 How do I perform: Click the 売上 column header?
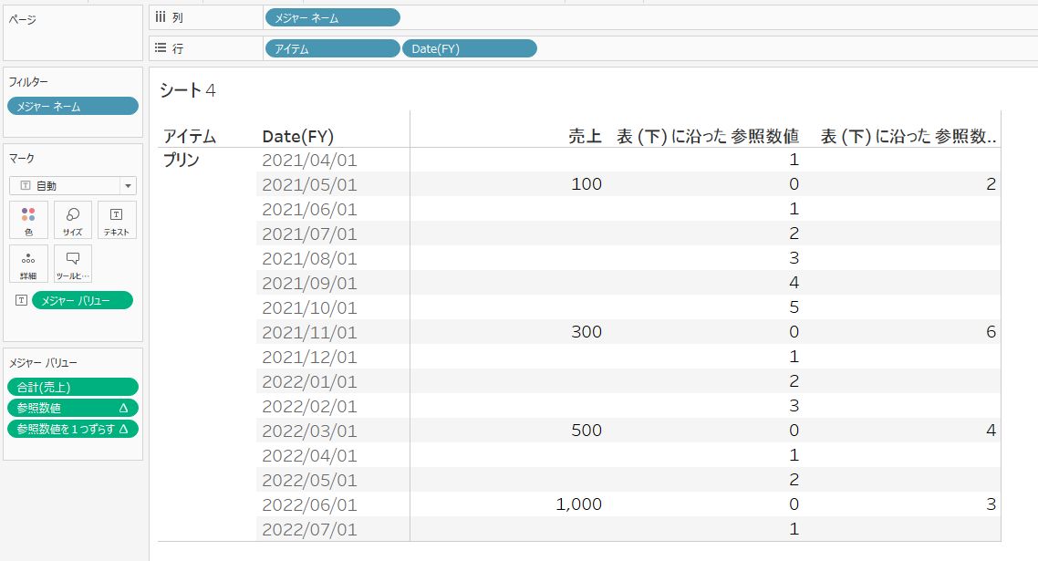click(584, 136)
